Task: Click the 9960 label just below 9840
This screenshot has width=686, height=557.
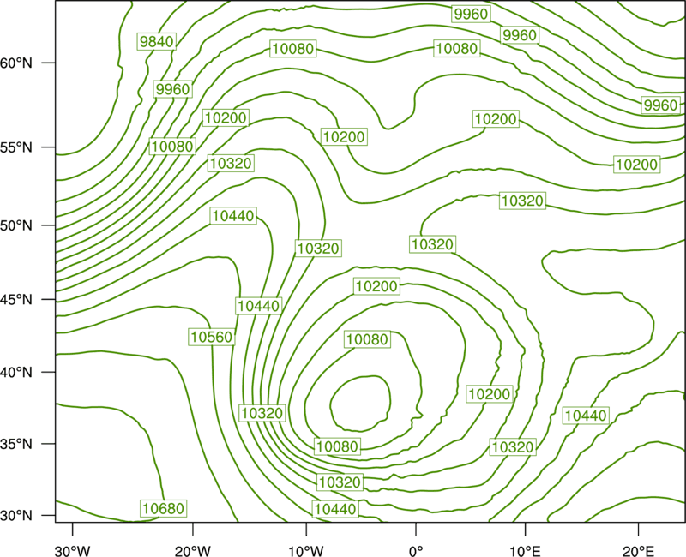Action: pyautogui.click(x=173, y=89)
